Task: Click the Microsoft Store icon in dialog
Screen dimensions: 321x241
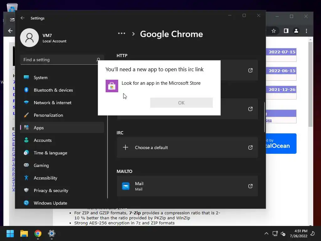Action: tap(112, 86)
